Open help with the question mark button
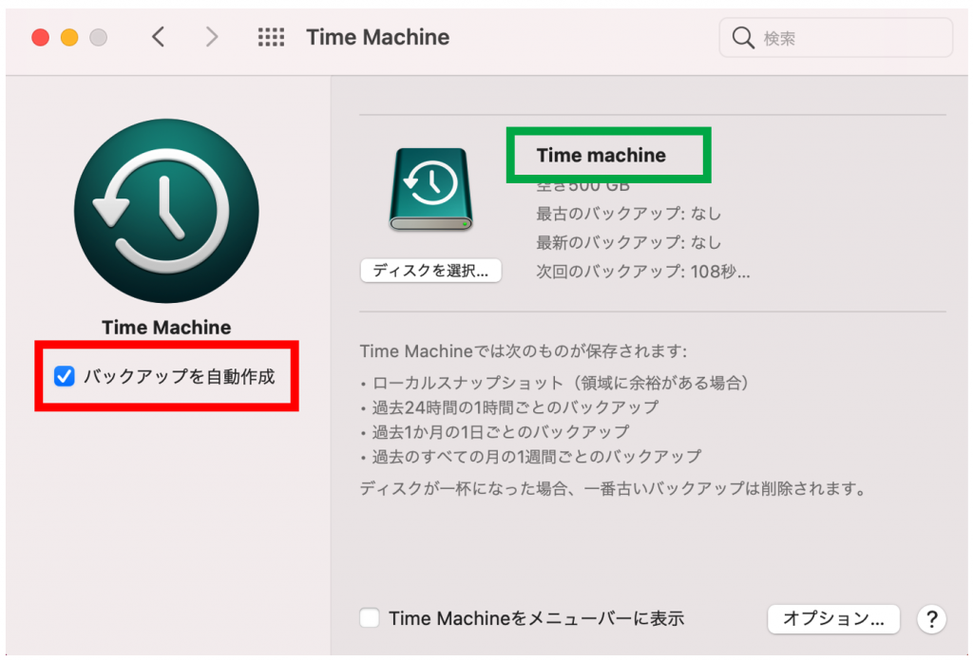Viewport: 973px width, 661px height. pyautogui.click(x=931, y=618)
